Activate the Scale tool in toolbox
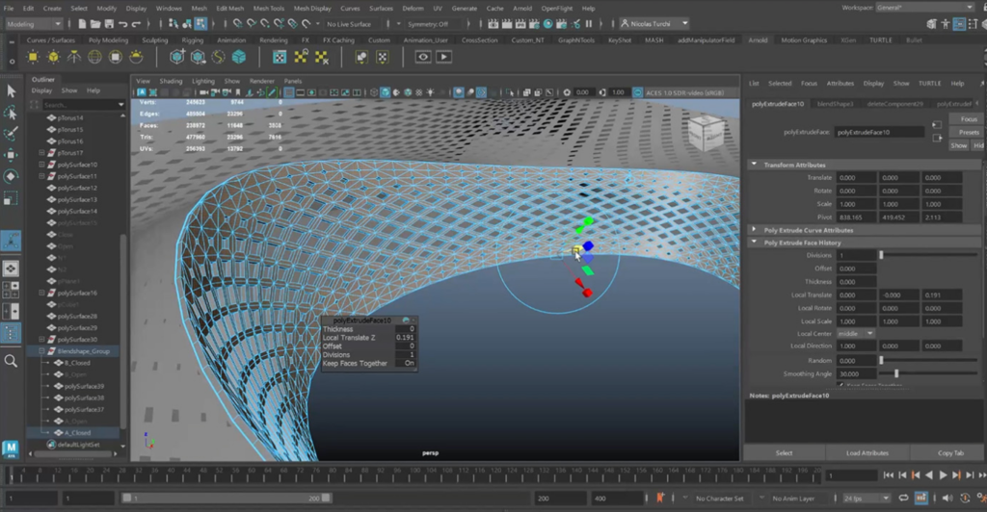Viewport: 987px width, 512px height. tap(11, 198)
